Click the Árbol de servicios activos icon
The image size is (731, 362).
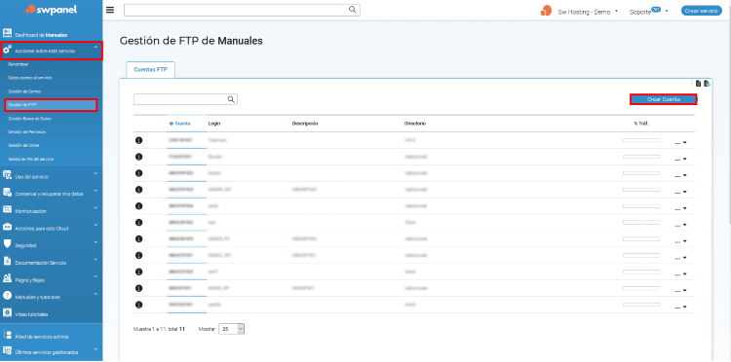click(x=7, y=335)
